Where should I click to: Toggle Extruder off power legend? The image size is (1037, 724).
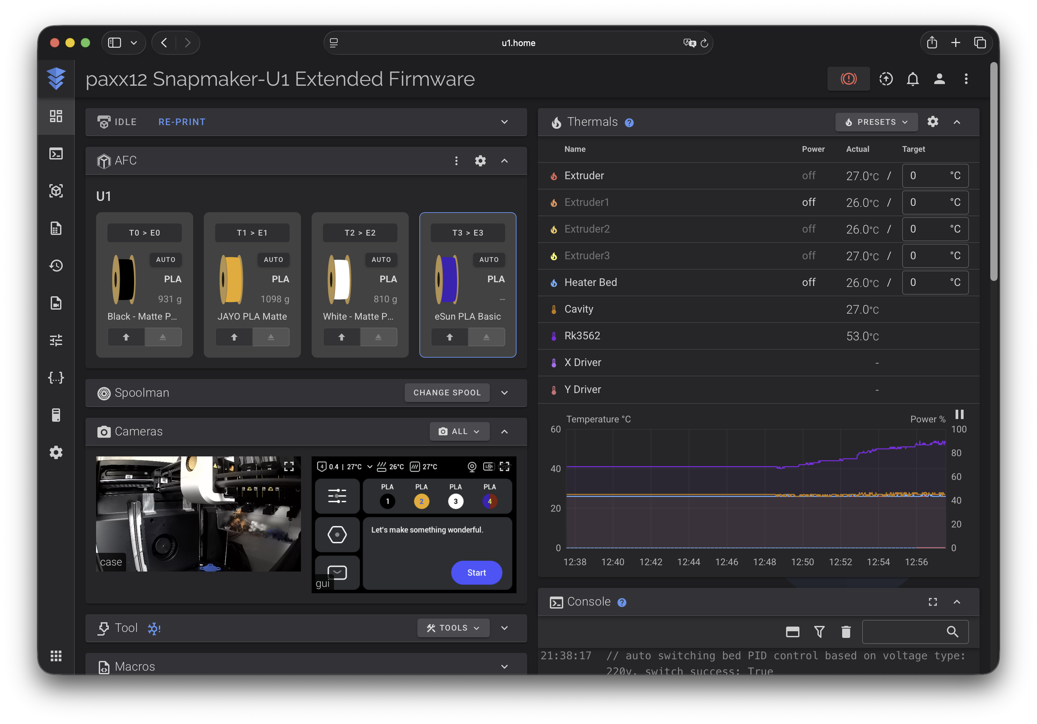[808, 176]
